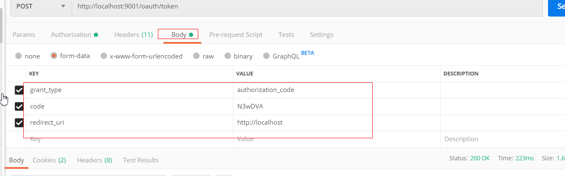This screenshot has height=176, width=565.
Task: Open response Cookies (2) tab
Action: click(49, 160)
